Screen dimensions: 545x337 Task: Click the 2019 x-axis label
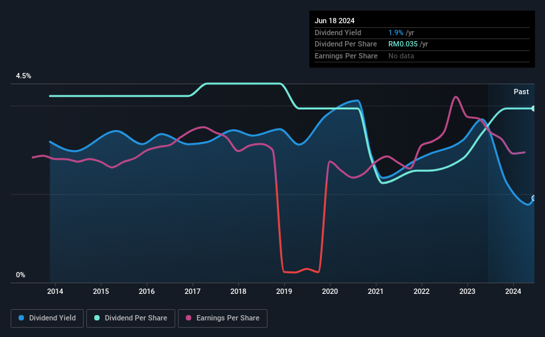284,291
